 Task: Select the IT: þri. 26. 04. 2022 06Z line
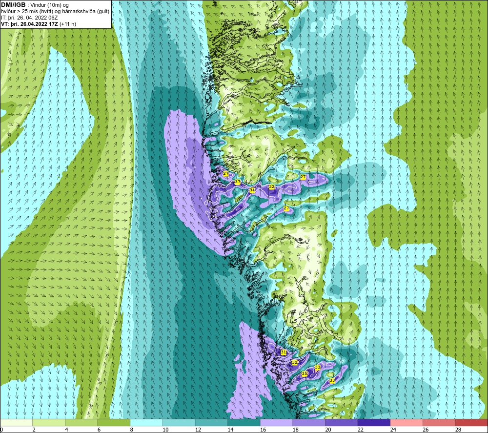tap(29, 18)
